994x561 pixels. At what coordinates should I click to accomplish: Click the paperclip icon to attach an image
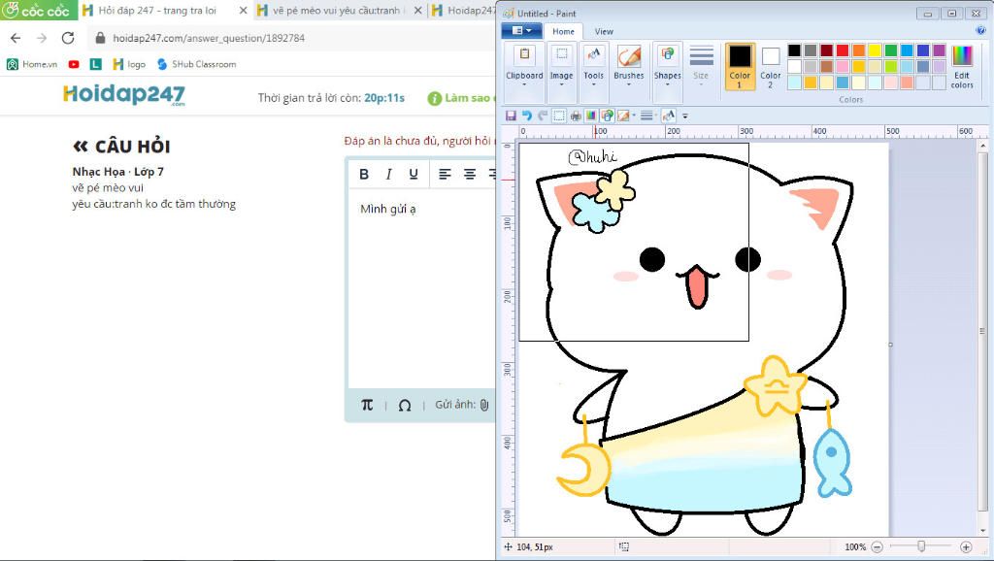tap(484, 405)
